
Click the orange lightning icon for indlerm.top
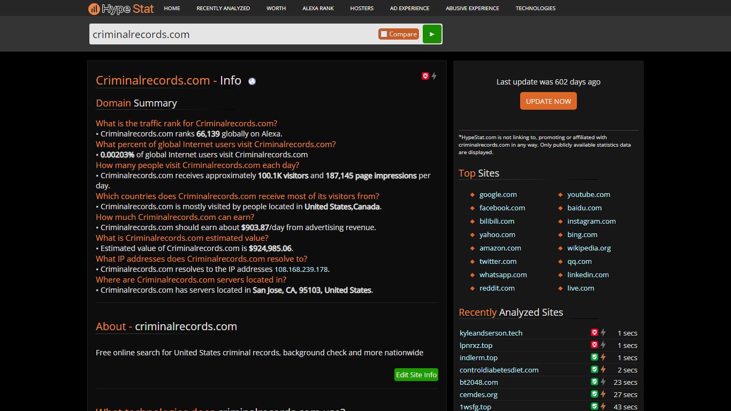[603, 357]
